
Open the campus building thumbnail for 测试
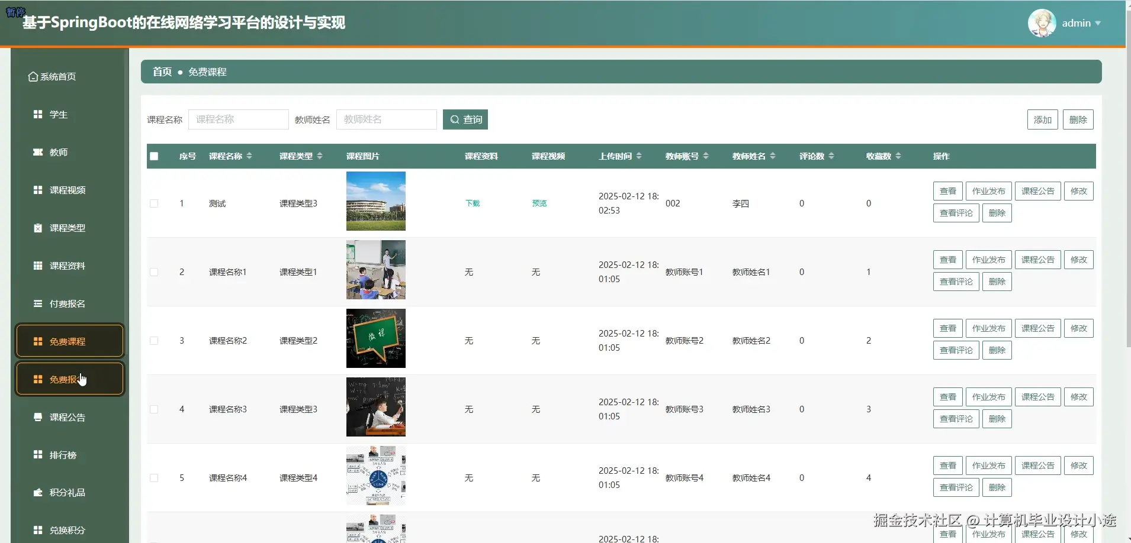[x=376, y=201]
